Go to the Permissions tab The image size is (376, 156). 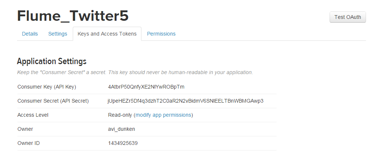point(161,34)
